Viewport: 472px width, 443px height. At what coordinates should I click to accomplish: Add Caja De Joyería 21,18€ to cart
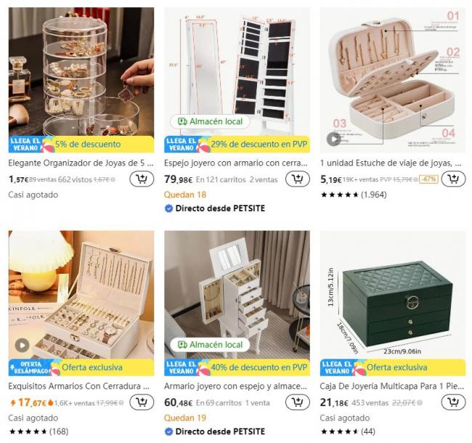coord(453,402)
